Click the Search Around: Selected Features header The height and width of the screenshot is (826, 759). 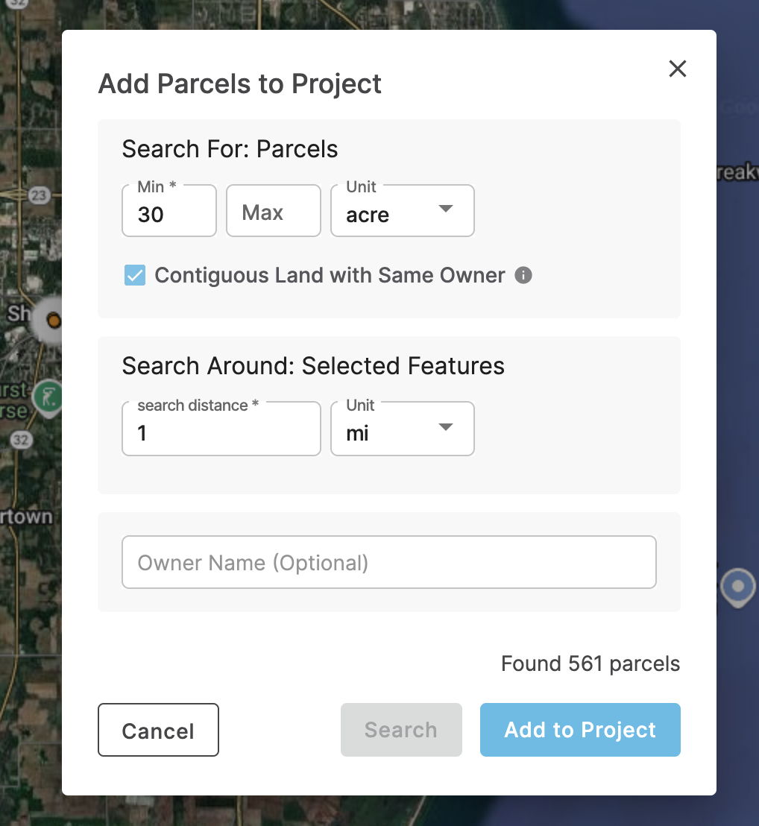pos(313,366)
